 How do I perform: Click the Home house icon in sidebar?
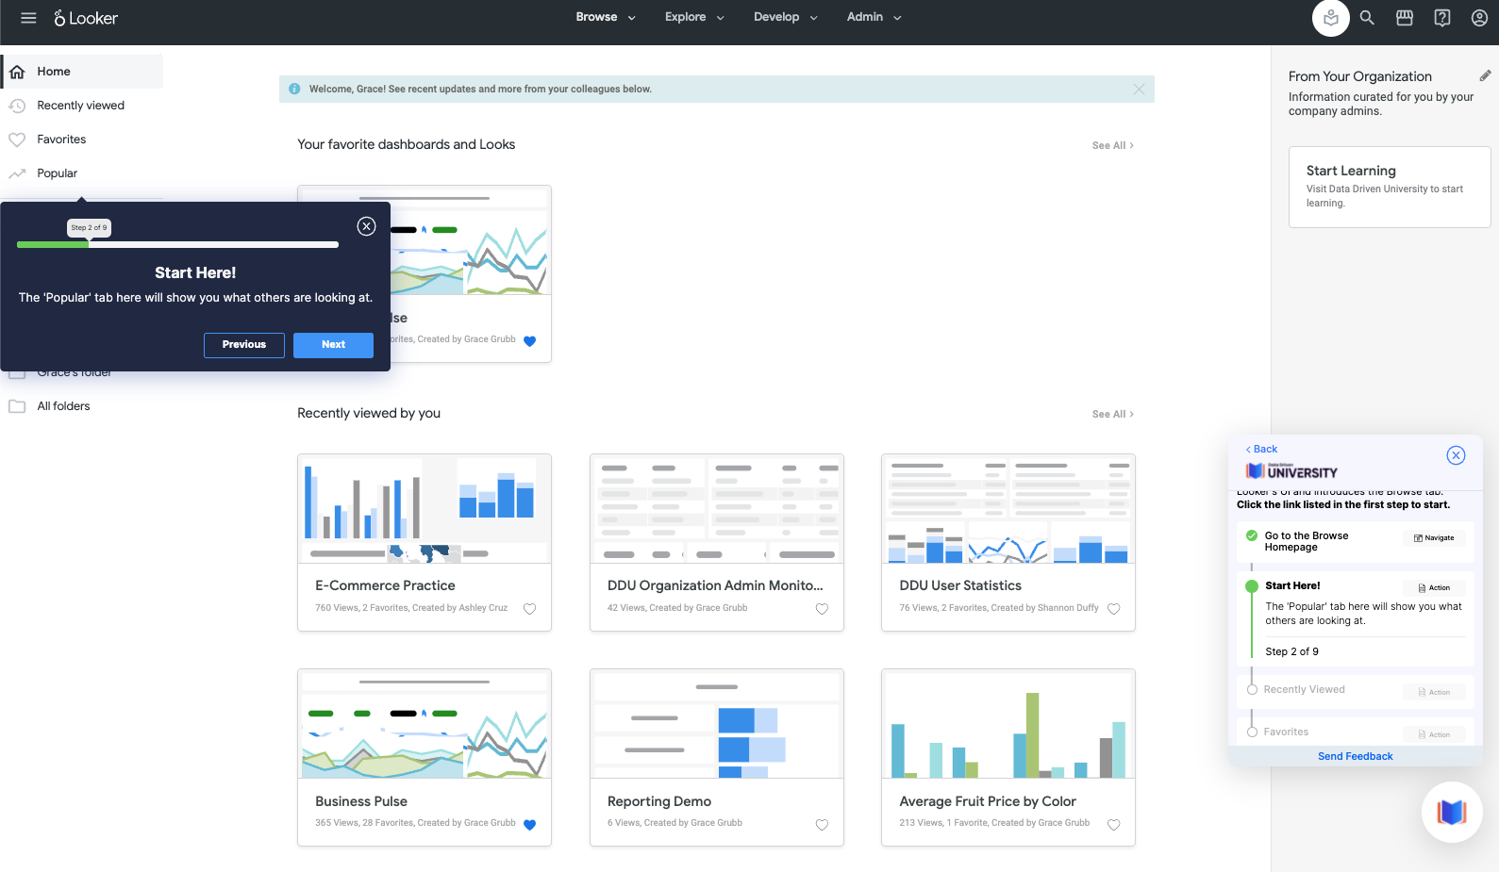tap(17, 72)
